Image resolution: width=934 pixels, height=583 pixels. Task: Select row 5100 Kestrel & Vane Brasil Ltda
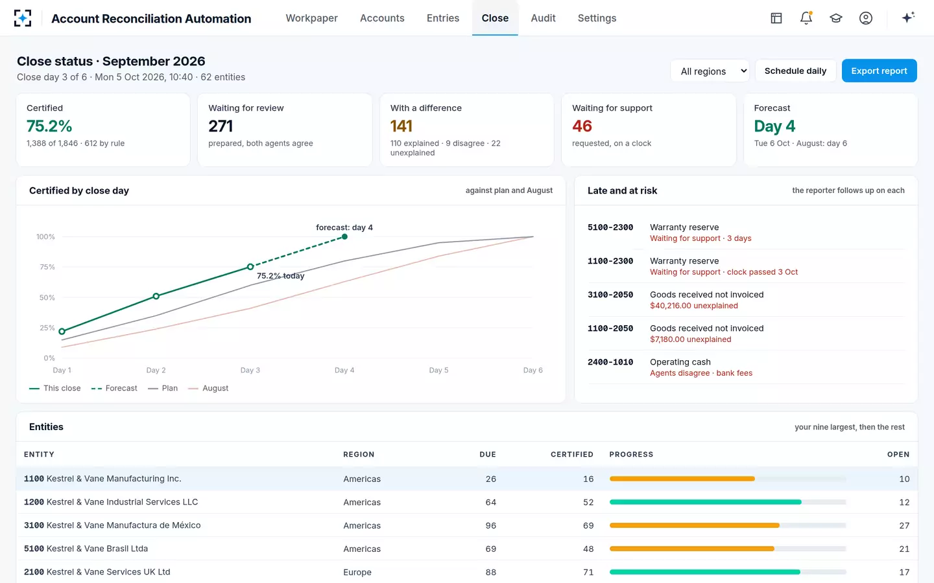tap(467, 549)
